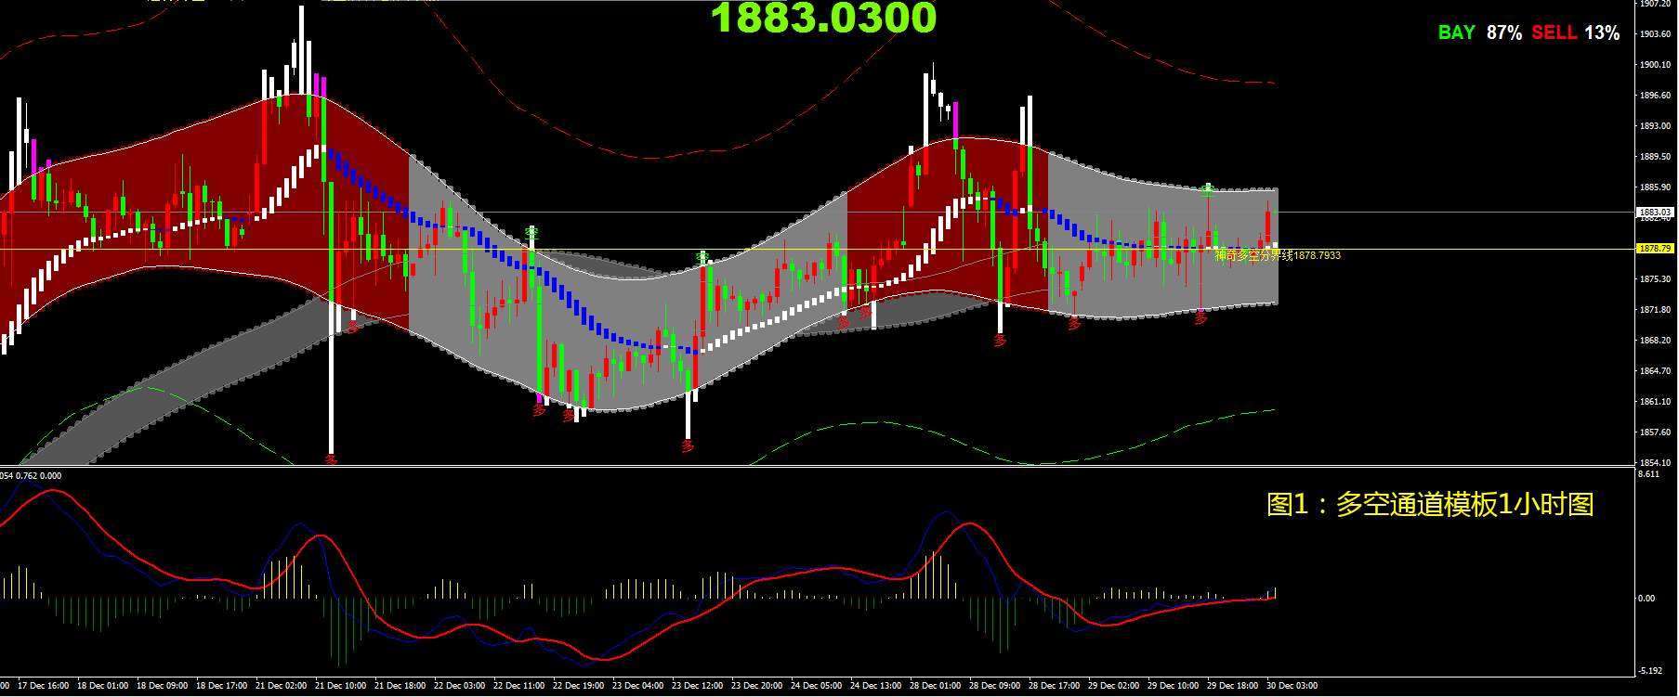
Task: Click the red SELL label
Action: click(x=1554, y=32)
